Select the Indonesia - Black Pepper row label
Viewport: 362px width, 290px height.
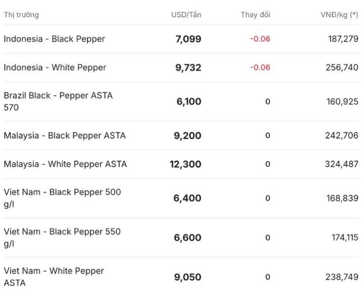point(55,39)
